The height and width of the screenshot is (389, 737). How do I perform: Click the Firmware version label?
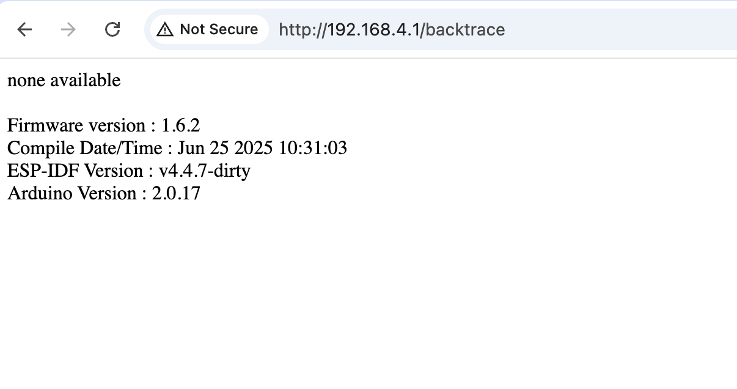point(76,125)
